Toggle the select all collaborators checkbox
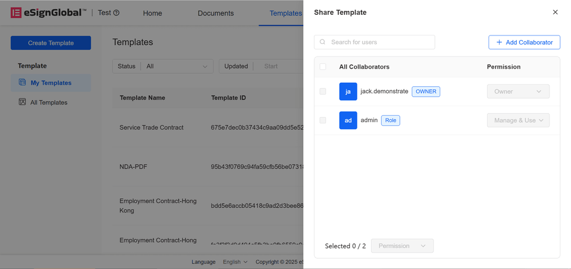This screenshot has width=571, height=269. [x=323, y=67]
